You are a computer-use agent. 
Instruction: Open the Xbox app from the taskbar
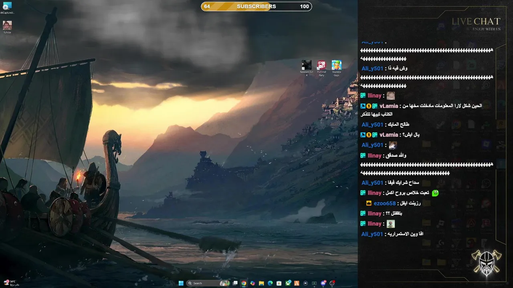(x=288, y=283)
